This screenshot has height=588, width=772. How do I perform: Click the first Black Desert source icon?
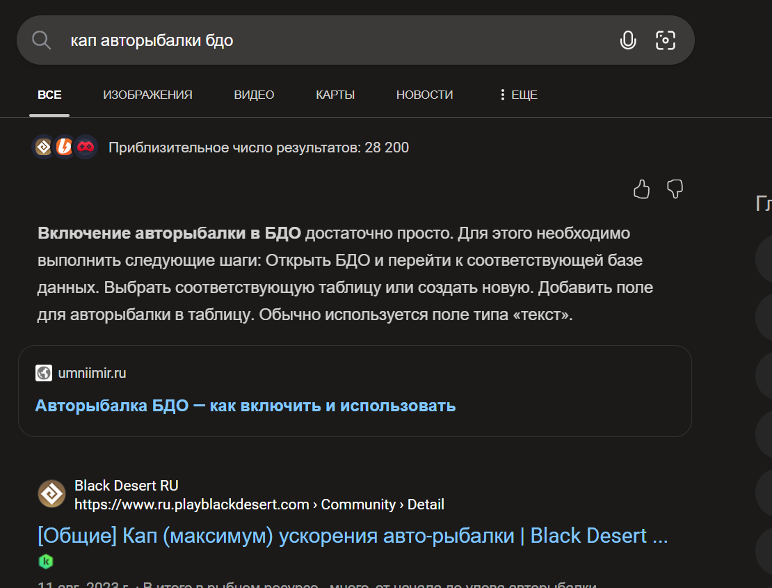[44, 147]
